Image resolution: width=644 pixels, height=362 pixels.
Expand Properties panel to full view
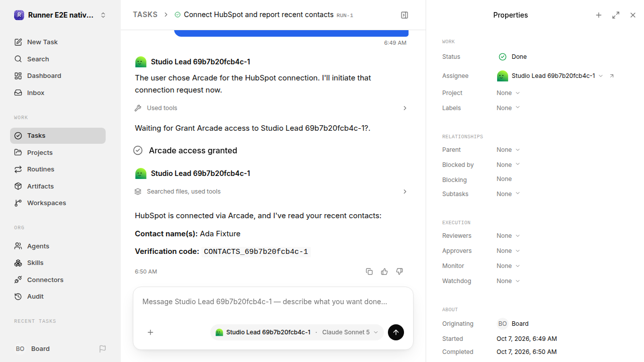pyautogui.click(x=616, y=15)
